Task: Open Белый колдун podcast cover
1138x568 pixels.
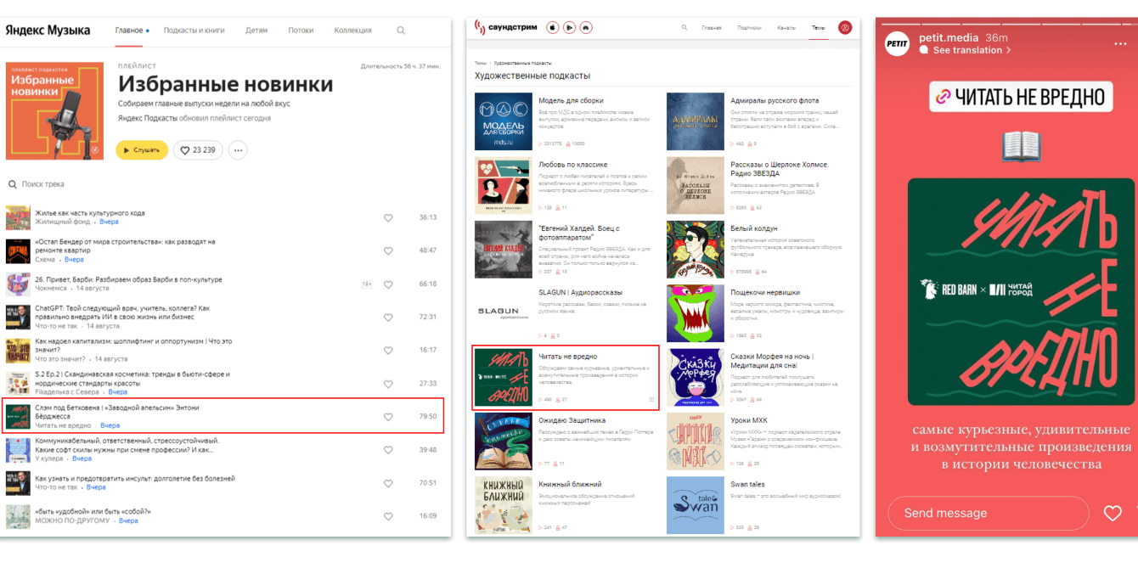Action: (696, 250)
